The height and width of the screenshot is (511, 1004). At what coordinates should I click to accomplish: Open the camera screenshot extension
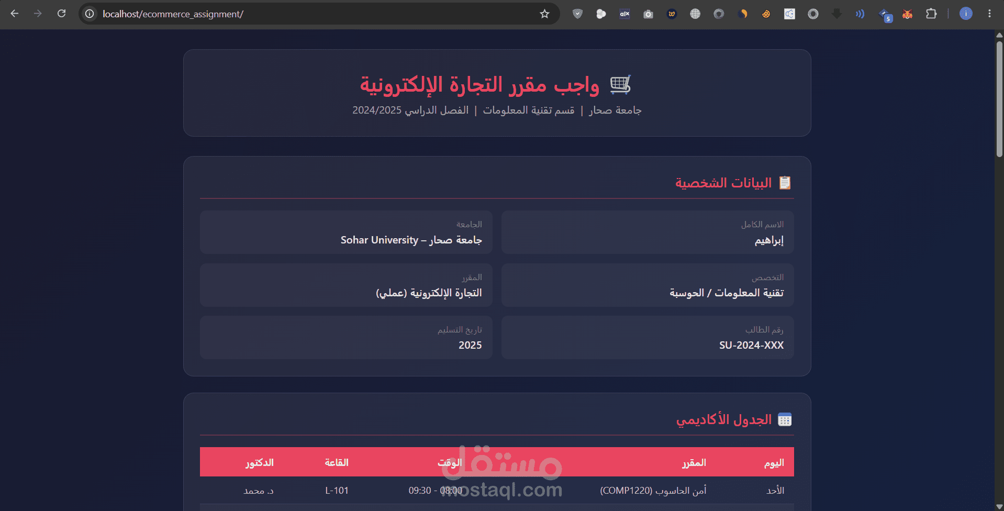(x=648, y=14)
